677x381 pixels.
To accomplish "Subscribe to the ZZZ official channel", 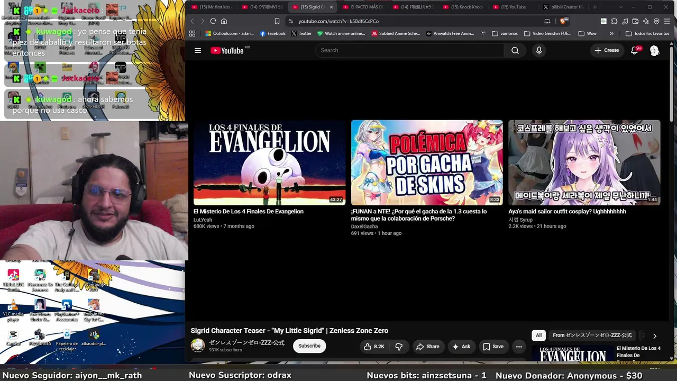I will [x=309, y=346].
